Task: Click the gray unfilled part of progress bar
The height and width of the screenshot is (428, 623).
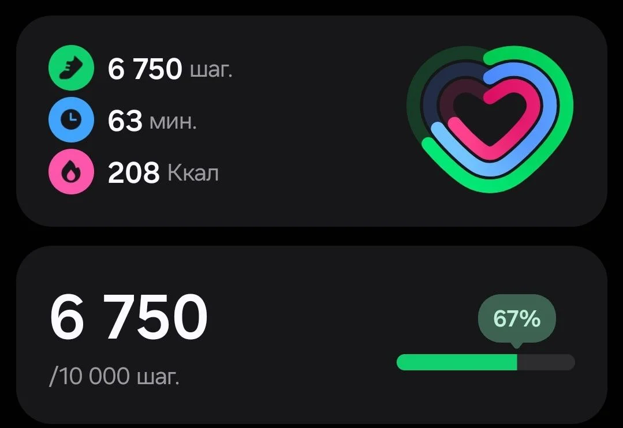Action: [x=546, y=362]
